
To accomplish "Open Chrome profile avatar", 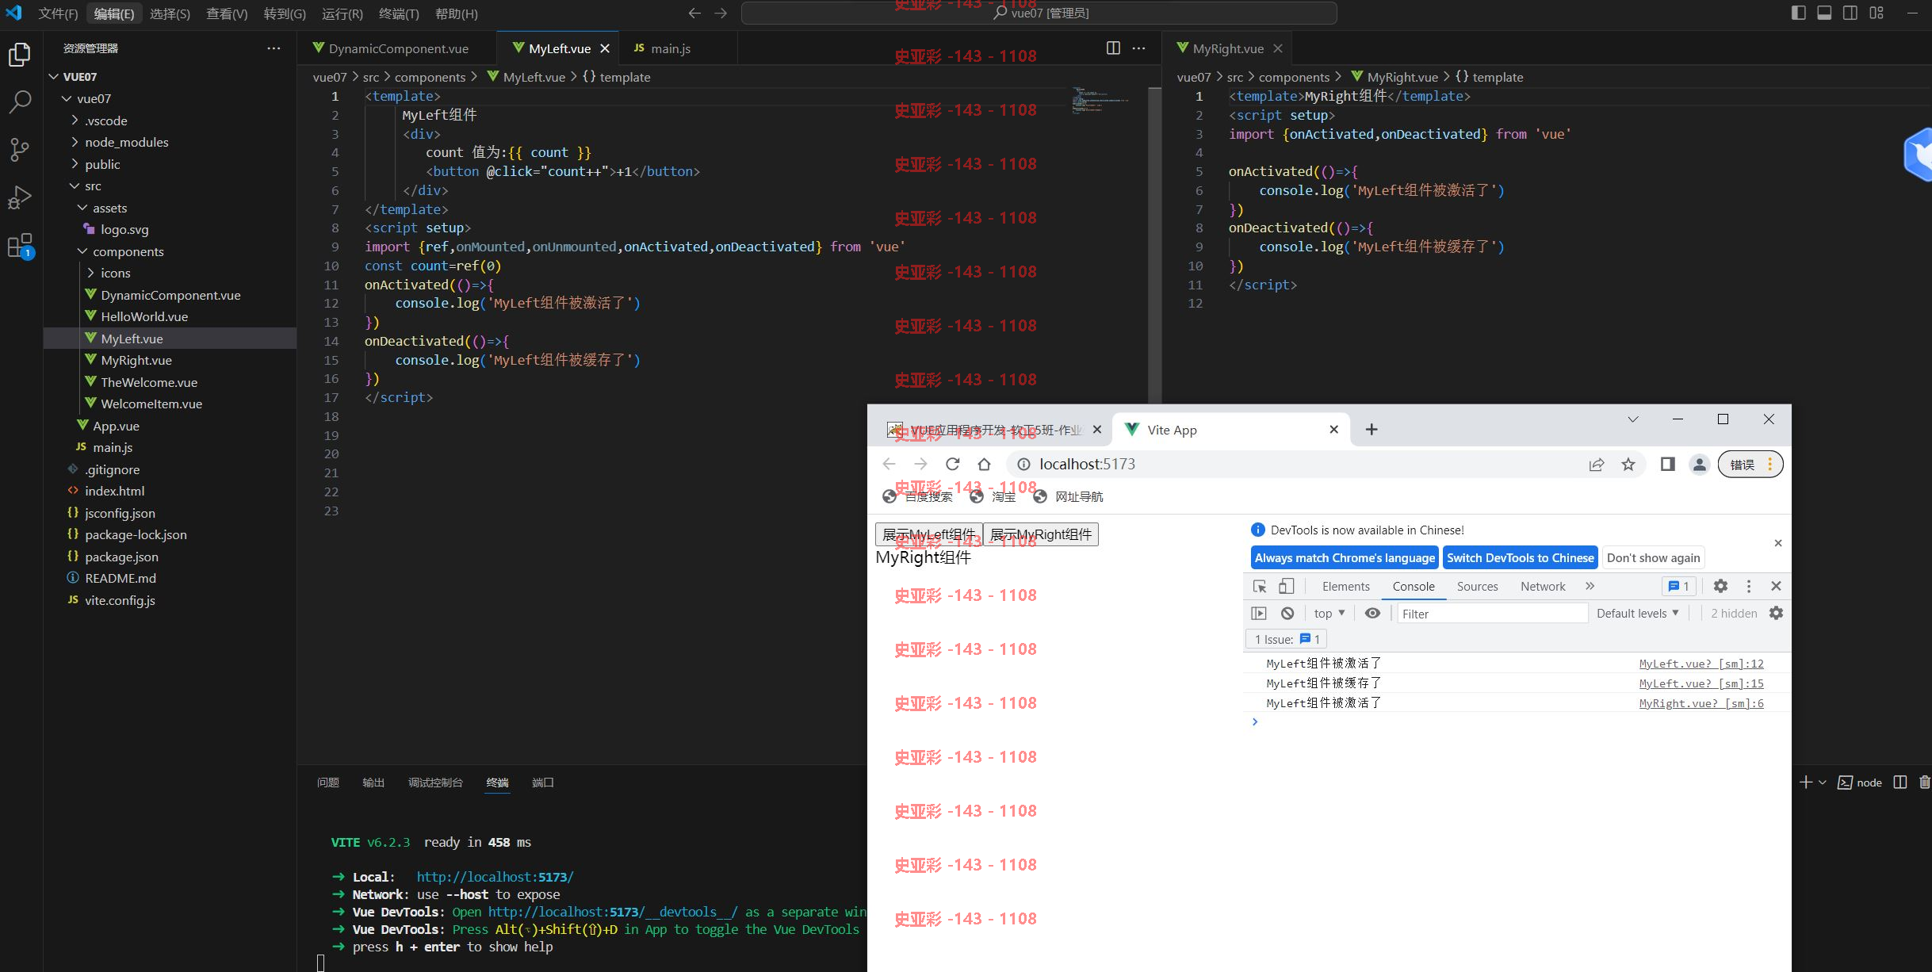I will pyautogui.click(x=1699, y=465).
